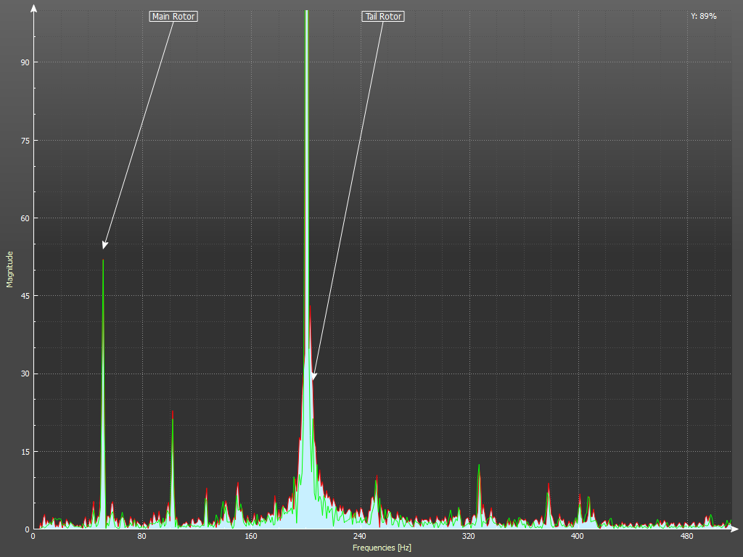Image resolution: width=743 pixels, height=557 pixels.
Task: Click the Y: 89% scale indicator
Action: point(703,16)
